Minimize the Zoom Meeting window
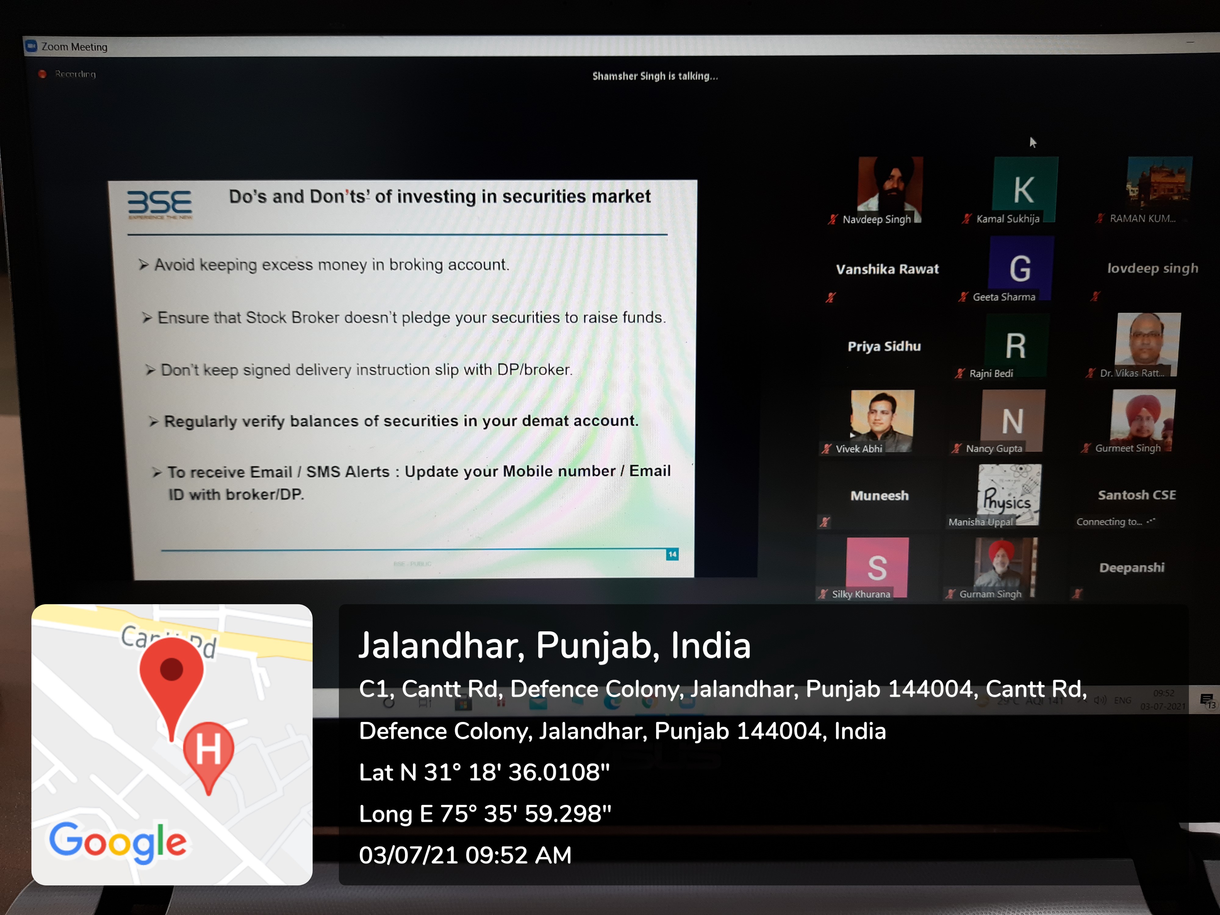 (1190, 42)
